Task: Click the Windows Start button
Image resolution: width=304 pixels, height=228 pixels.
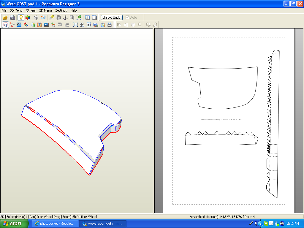Action: (x=12, y=224)
